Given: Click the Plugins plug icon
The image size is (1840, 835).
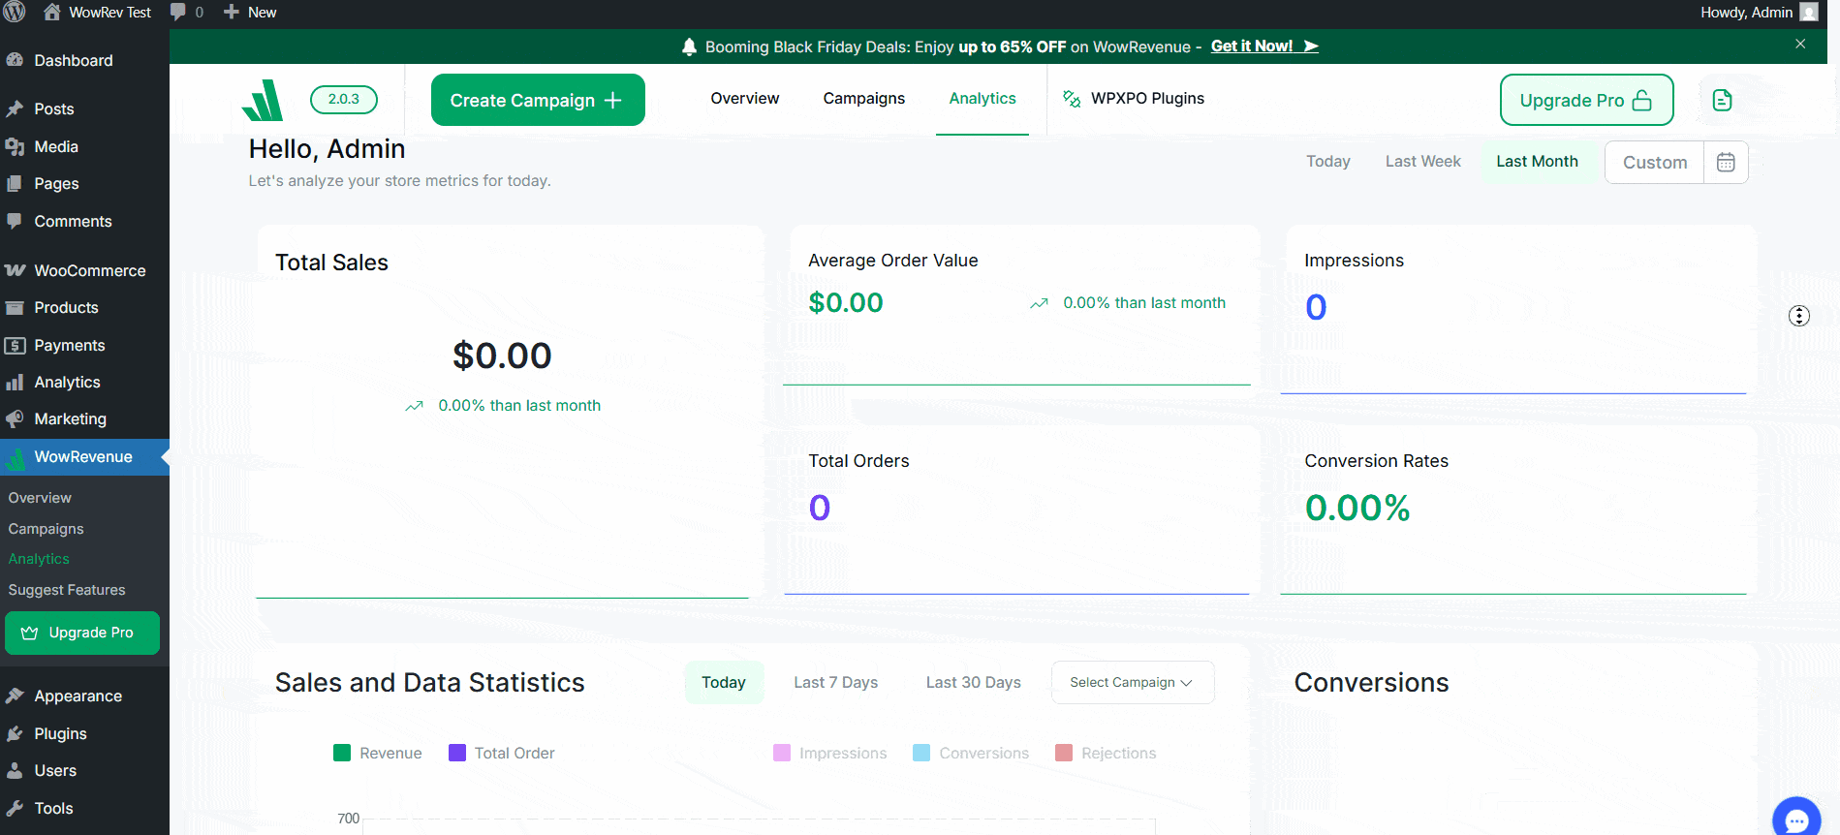Looking at the screenshot, I should [x=15, y=733].
